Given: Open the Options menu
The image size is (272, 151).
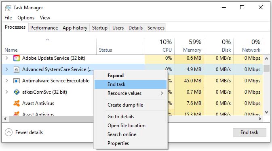Looking at the screenshot, I should click(x=26, y=18).
